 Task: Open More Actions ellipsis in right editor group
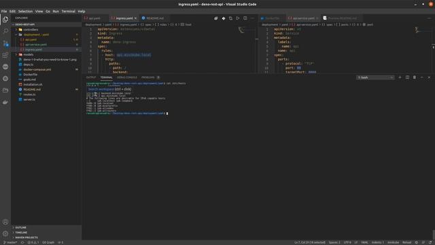pos(429,18)
